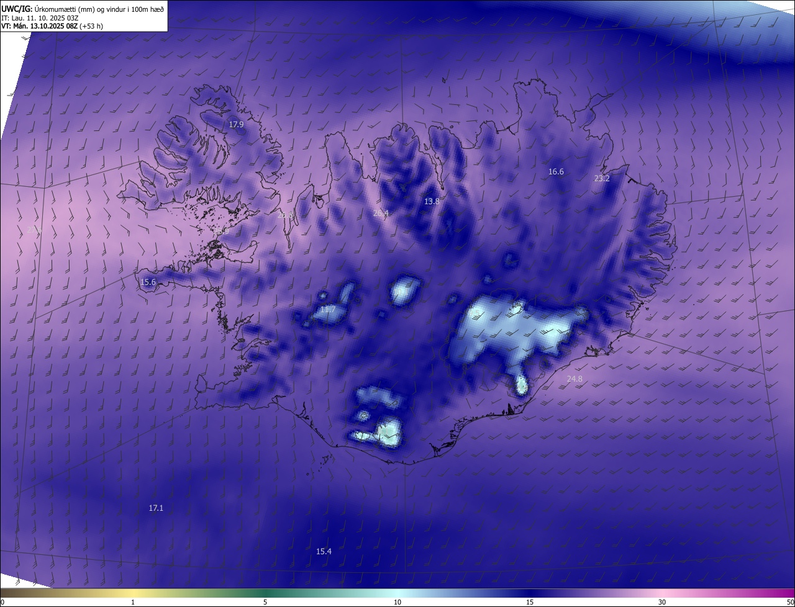Image resolution: width=795 pixels, height=607 pixels.
Task: Click the map value label 17.9
Action: 236,124
